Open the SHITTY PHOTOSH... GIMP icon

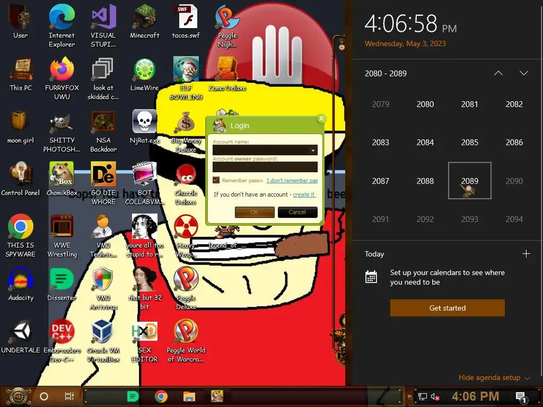point(62,131)
